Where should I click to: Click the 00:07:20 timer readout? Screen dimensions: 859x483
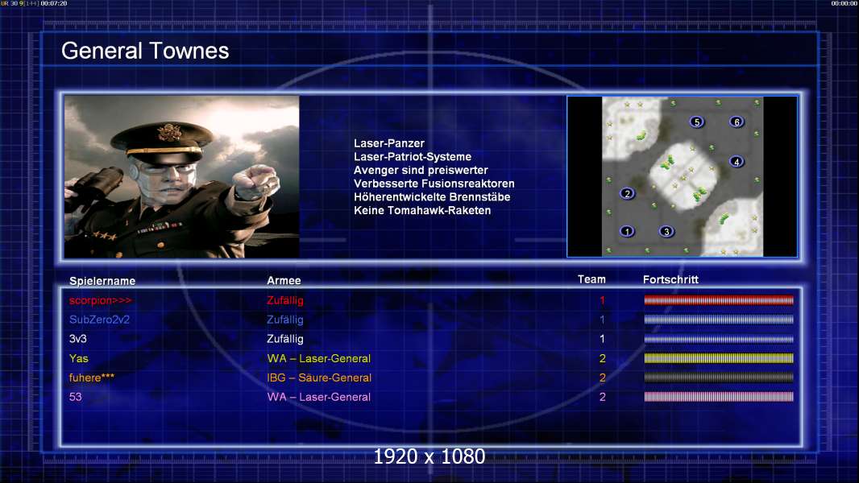tap(54, 3)
